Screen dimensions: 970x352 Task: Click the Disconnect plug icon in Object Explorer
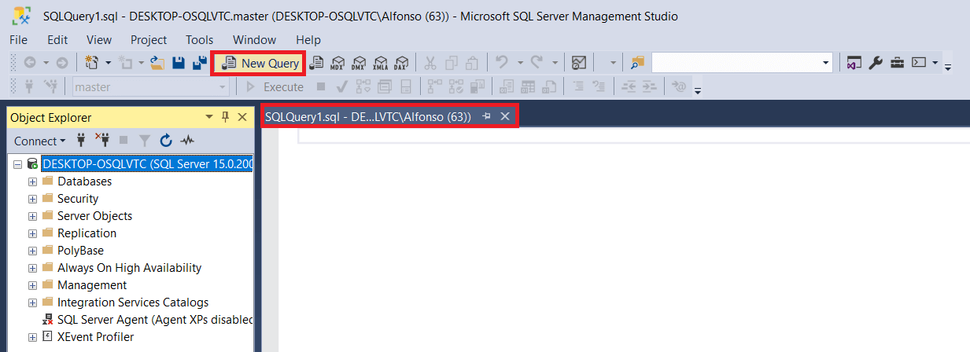(x=102, y=141)
